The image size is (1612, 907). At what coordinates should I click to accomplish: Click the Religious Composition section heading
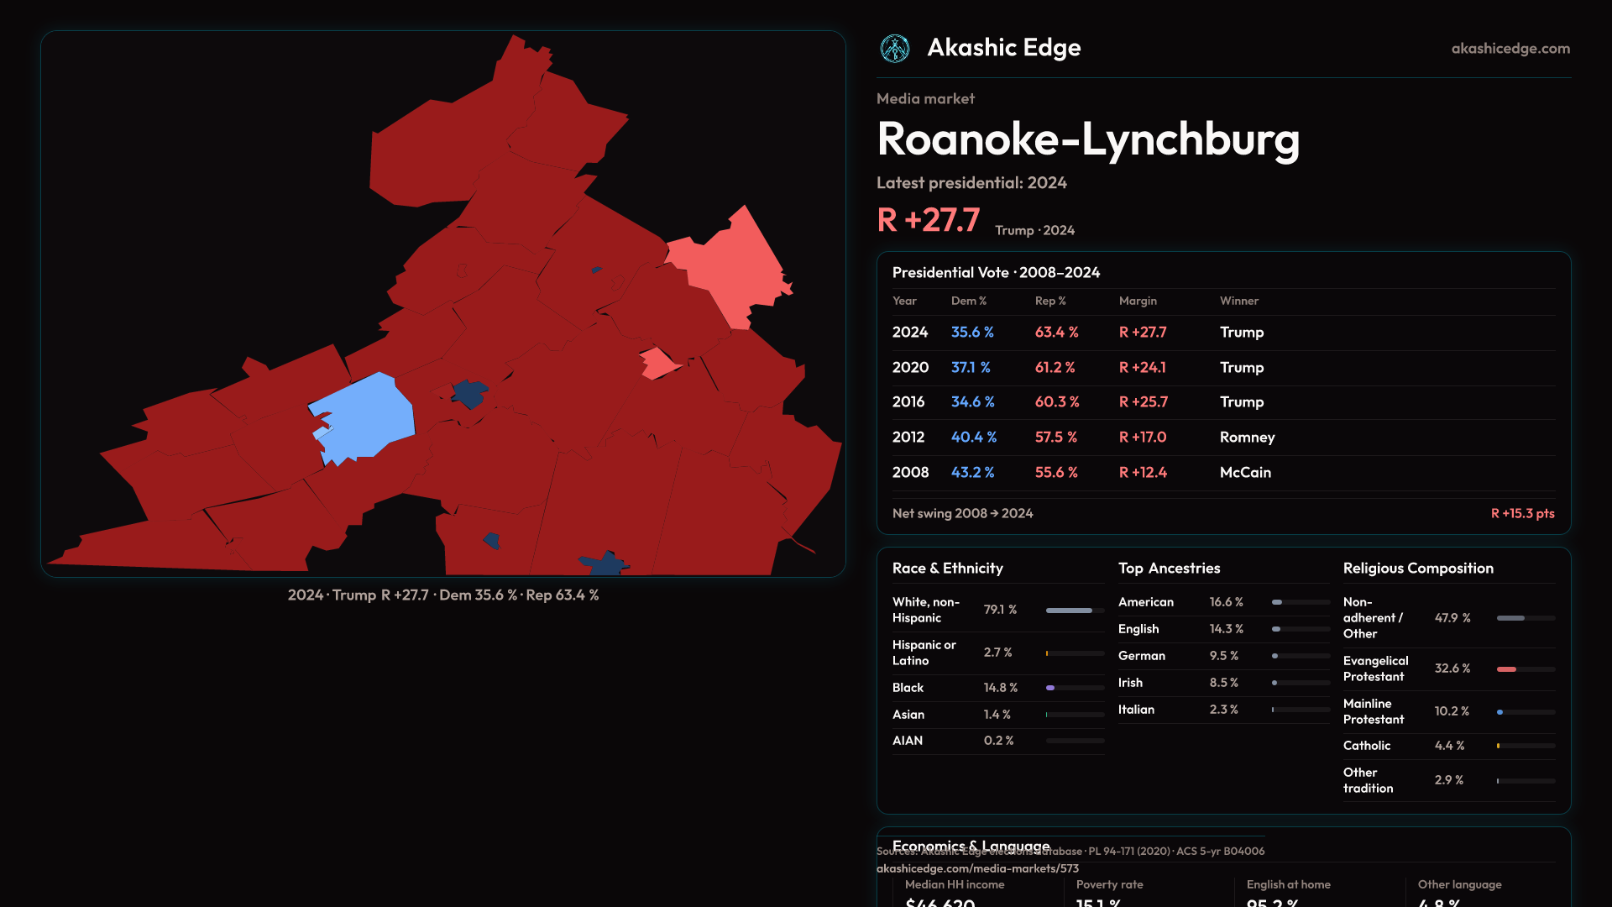[x=1417, y=569]
